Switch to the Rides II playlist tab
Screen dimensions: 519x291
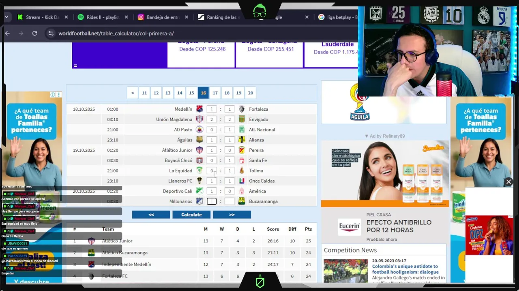tap(98, 17)
